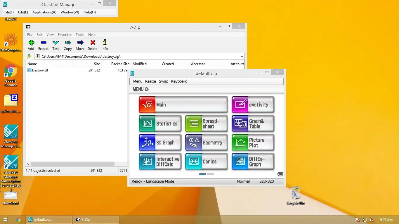Select the cp2m_sub zip file on desktop
The height and width of the screenshot is (224, 399).
11,104
